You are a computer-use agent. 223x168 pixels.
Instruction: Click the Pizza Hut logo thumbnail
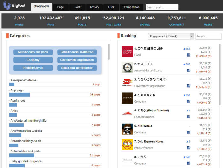pos(127,113)
